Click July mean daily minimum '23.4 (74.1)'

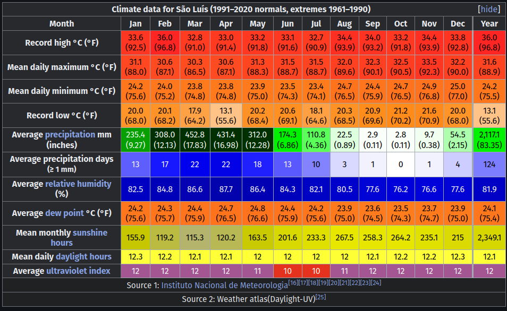point(316,91)
